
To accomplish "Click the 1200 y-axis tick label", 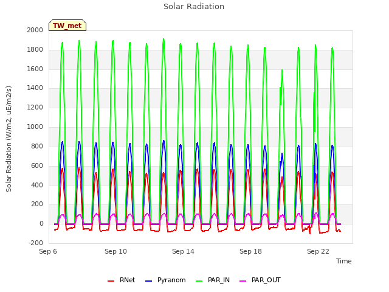I will tap(35, 108).
